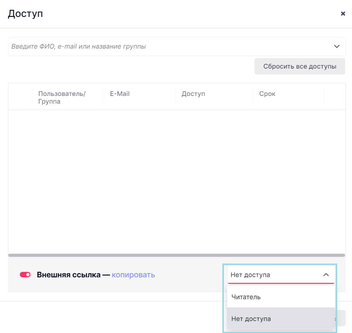Image resolution: width=352 pixels, height=333 pixels.
Task: Click the partially hidden button behind the dropdown
Action: pyautogui.click(x=341, y=318)
